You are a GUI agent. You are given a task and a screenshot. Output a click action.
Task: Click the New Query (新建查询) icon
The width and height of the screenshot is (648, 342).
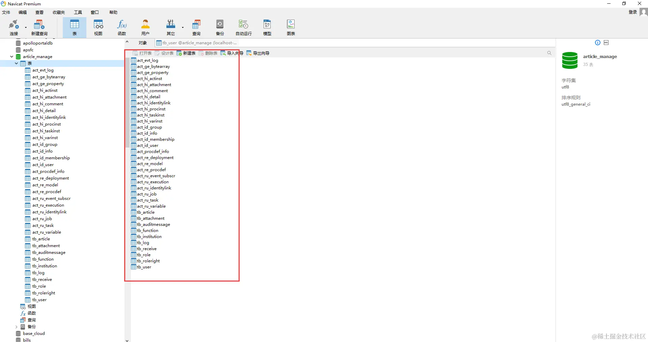[x=39, y=27]
